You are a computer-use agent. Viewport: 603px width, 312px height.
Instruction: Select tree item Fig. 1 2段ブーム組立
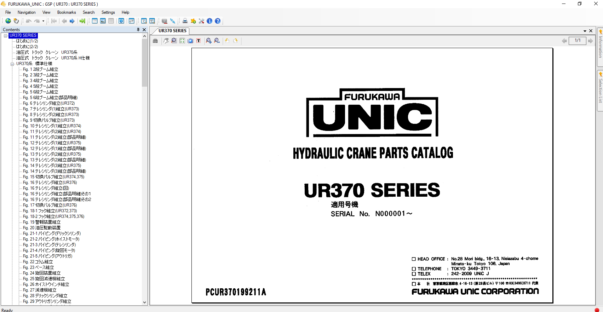tap(40, 69)
